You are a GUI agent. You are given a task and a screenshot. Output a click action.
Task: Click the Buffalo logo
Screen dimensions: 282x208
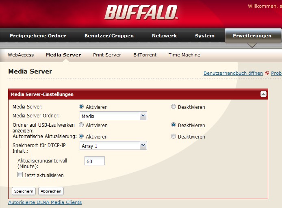(141, 12)
